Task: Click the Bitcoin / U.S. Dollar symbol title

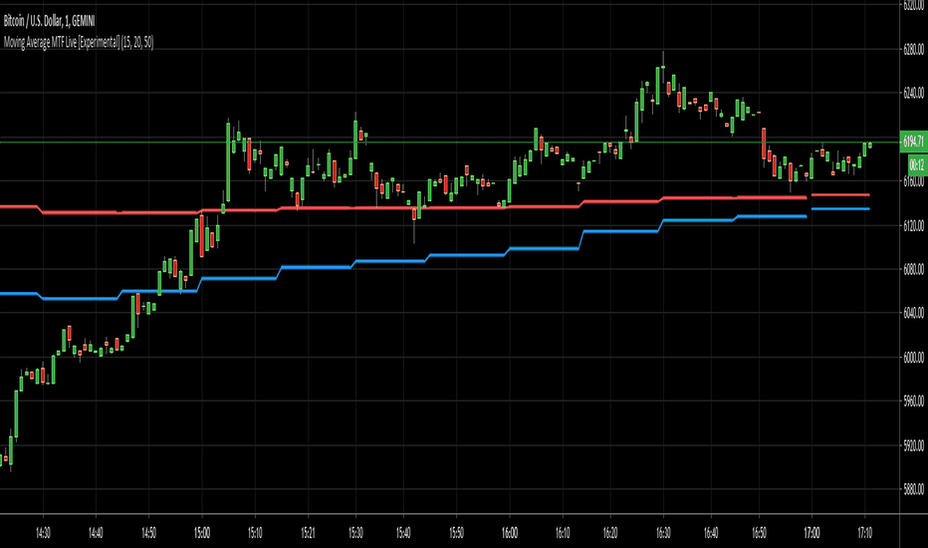Action: [49, 21]
